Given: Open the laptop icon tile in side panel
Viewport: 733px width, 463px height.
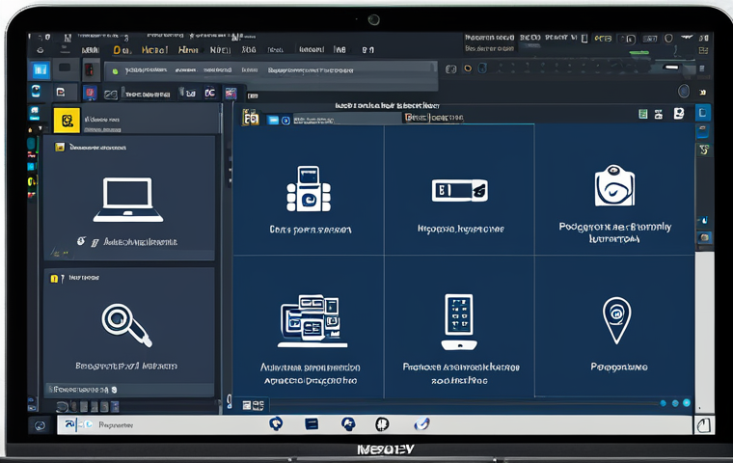Looking at the screenshot, I should click(x=128, y=198).
